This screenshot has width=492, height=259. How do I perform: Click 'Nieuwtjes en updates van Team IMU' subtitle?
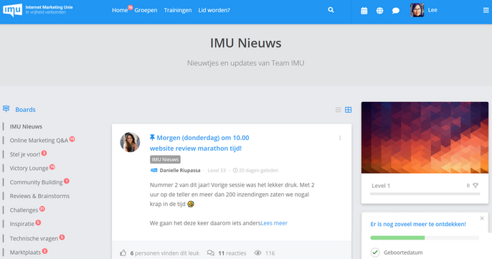tap(246, 63)
